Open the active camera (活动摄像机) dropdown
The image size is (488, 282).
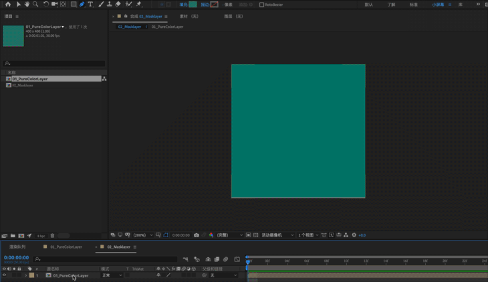click(277, 235)
